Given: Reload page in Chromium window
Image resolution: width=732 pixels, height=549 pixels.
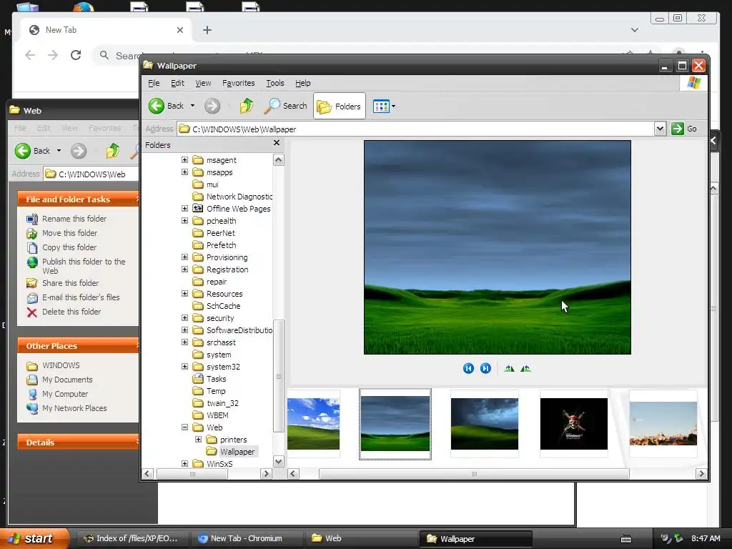Looking at the screenshot, I should tap(76, 55).
